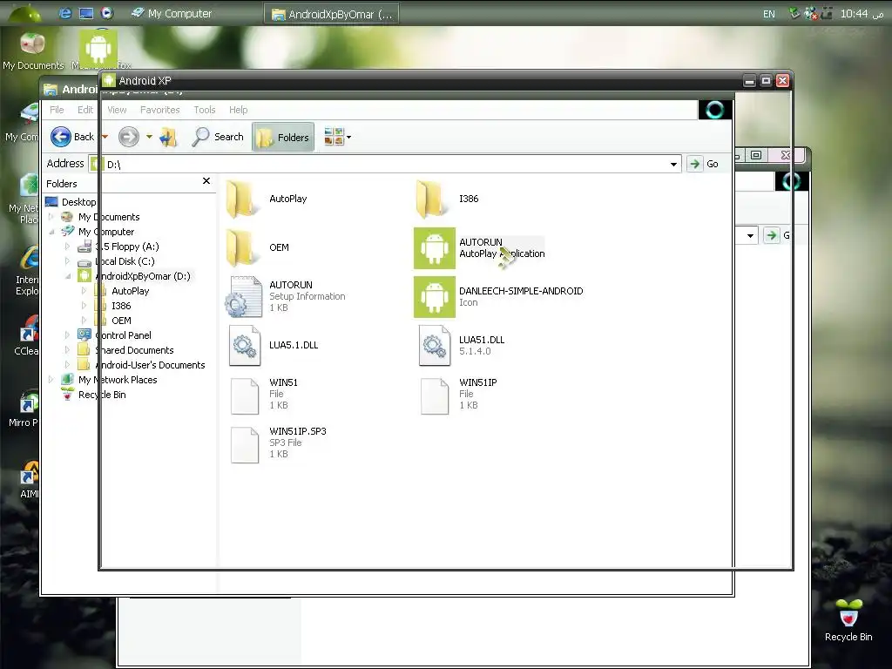Launch the AUTORUN AutoPlay Application Android icon
This screenshot has height=669, width=892.
tap(435, 248)
